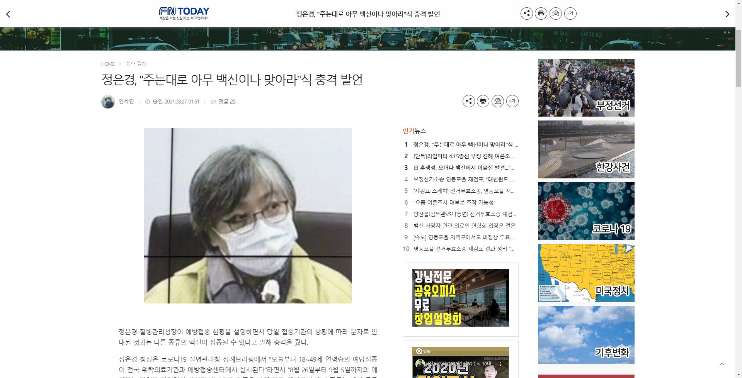The height and width of the screenshot is (378, 742).
Task: Click the share icon in the top header
Action: click(526, 14)
